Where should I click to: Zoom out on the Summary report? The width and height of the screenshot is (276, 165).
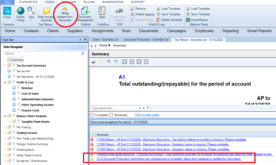point(116,61)
